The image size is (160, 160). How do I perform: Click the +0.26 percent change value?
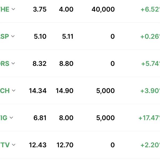point(150,37)
